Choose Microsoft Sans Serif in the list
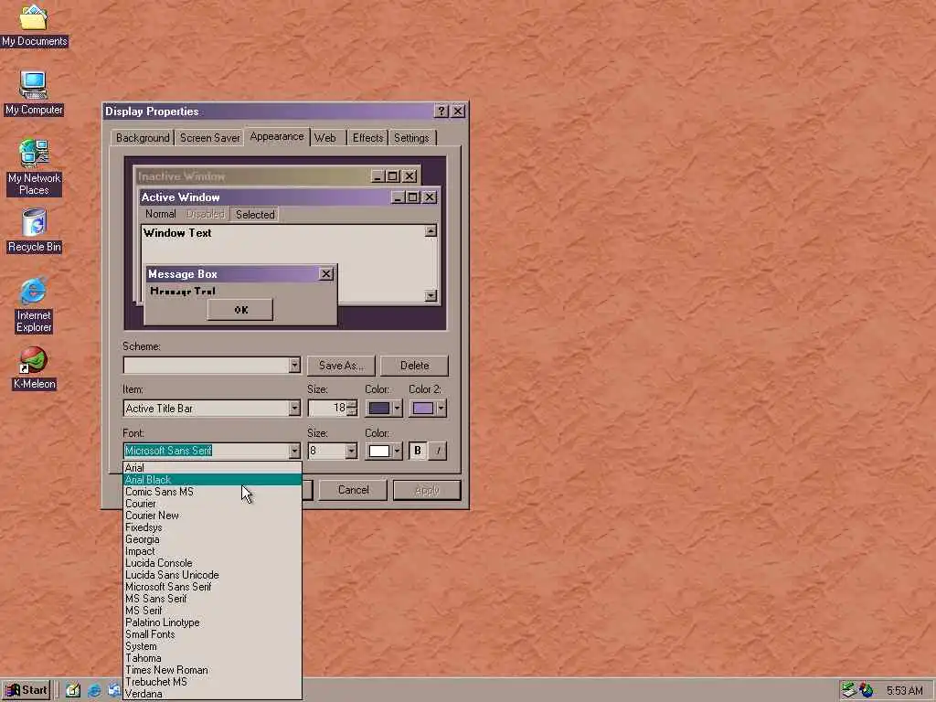The image size is (936, 702). coord(212,587)
